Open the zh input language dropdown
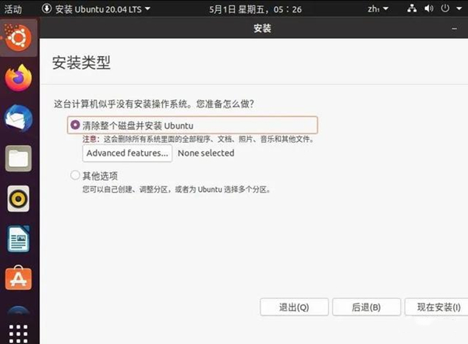Viewport: 468px width, 344px height. (x=378, y=9)
